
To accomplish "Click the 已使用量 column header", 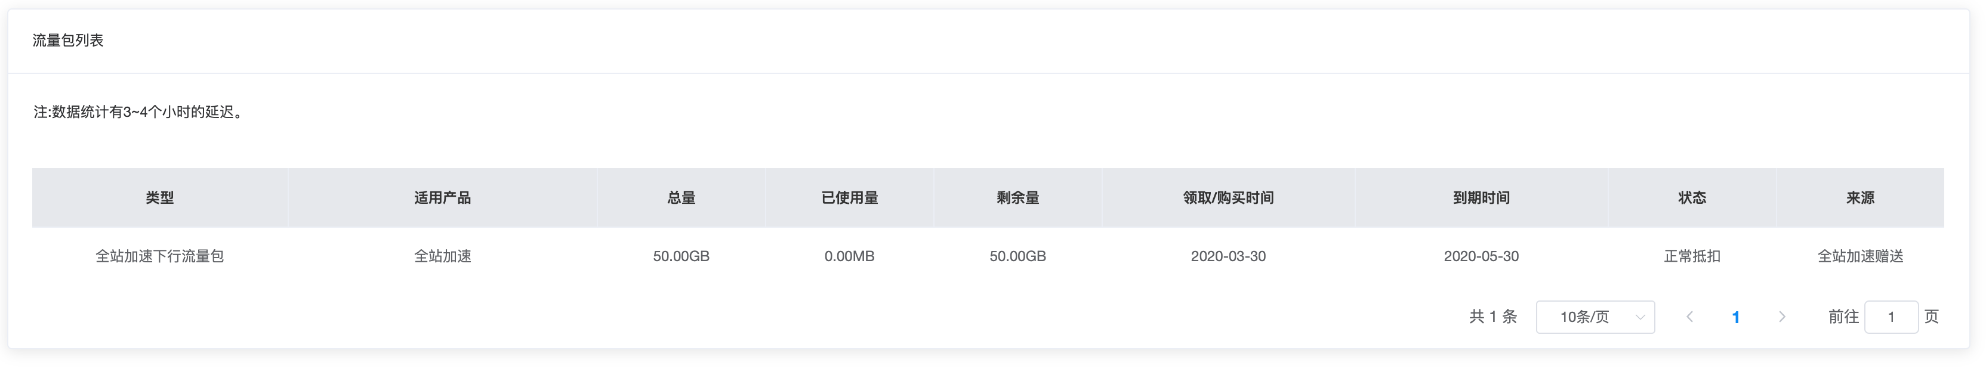I will coord(850,198).
